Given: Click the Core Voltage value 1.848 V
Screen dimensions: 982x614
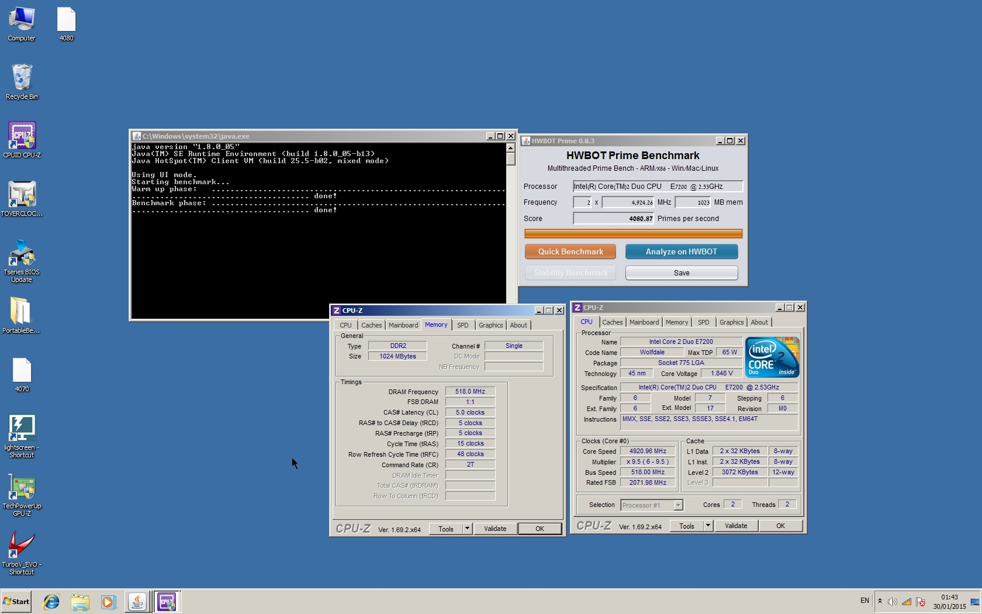Looking at the screenshot, I should [721, 374].
